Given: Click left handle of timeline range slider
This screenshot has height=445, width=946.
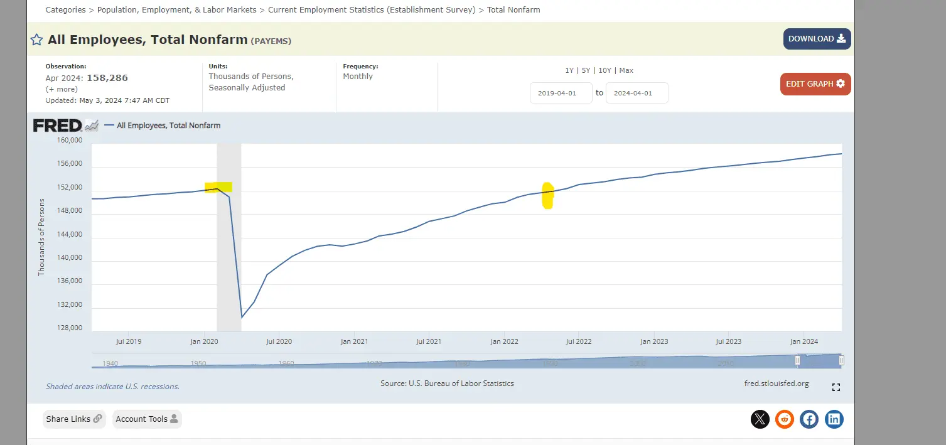Looking at the screenshot, I should pyautogui.click(x=798, y=360).
